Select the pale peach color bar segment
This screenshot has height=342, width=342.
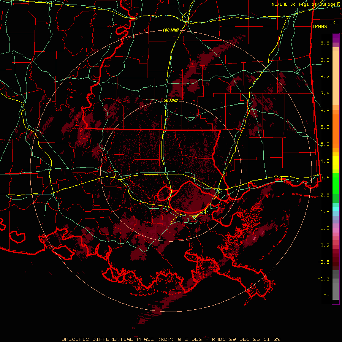coord(336,78)
